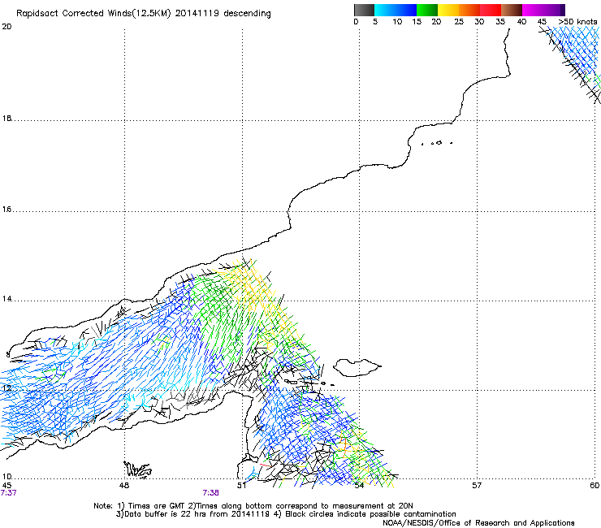This screenshot has width=601, height=528.
Task: Click the '35' label under the color bar
Action: coord(500,22)
